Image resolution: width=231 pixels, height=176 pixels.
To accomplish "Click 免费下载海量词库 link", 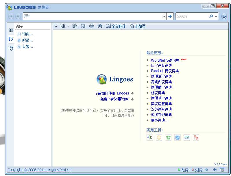I will coord(114,99).
